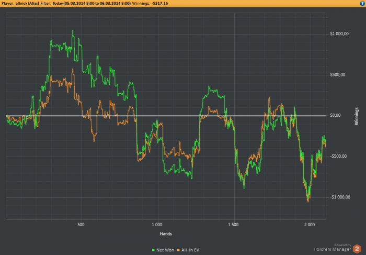Click the Powered by Hold'em Manager text

(333, 248)
